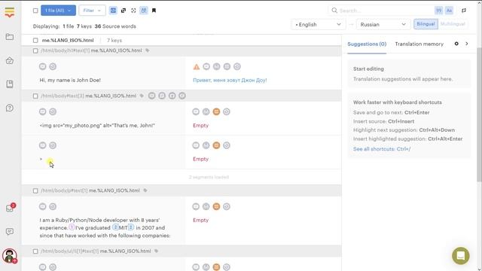Click orange status icon in Ruby/Python/Node row
The height and width of the screenshot is (271, 482).
tap(216, 206)
